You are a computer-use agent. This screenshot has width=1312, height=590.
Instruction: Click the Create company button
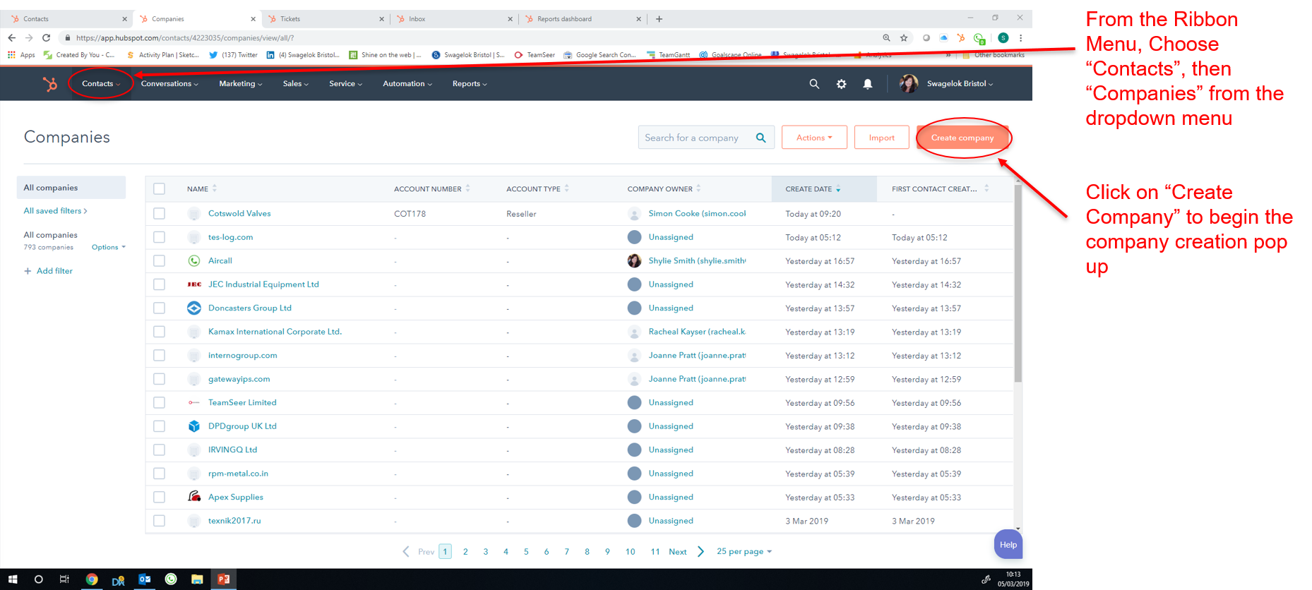[x=962, y=138]
